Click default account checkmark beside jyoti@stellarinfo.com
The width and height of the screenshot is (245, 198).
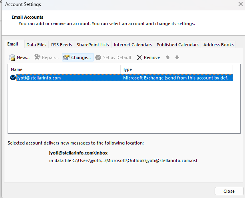click(13, 78)
